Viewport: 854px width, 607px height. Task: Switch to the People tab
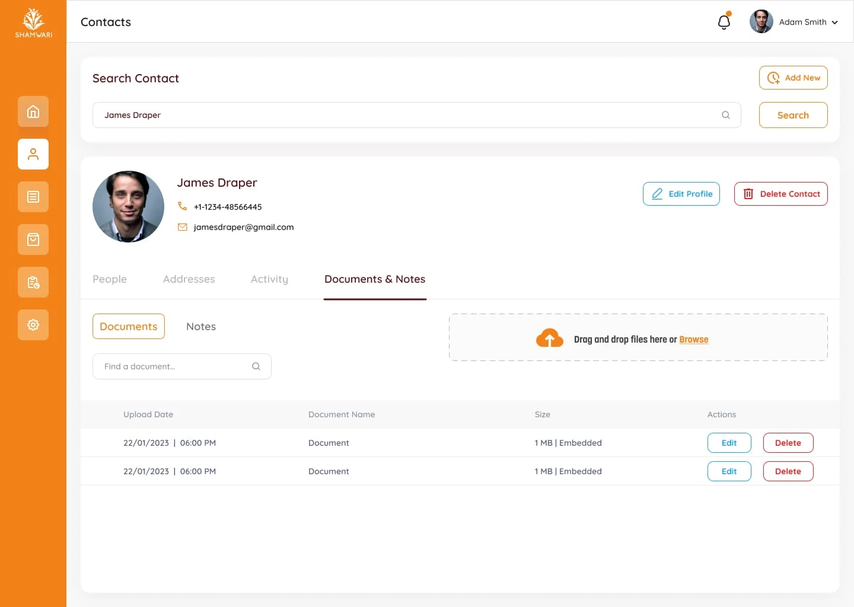pos(110,279)
